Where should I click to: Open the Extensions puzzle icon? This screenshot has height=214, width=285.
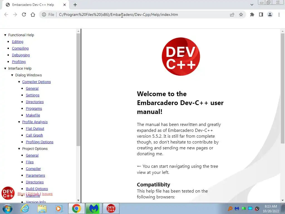[252, 14]
